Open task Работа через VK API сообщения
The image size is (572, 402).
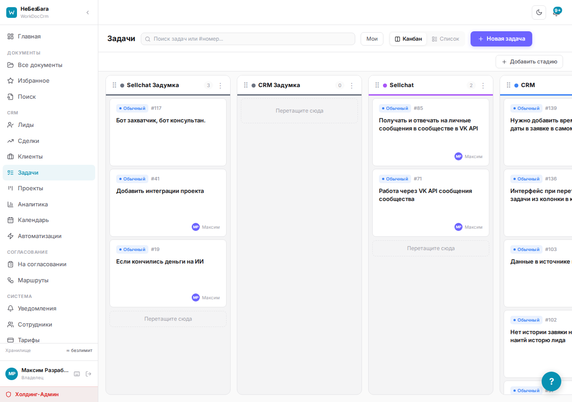(x=431, y=203)
